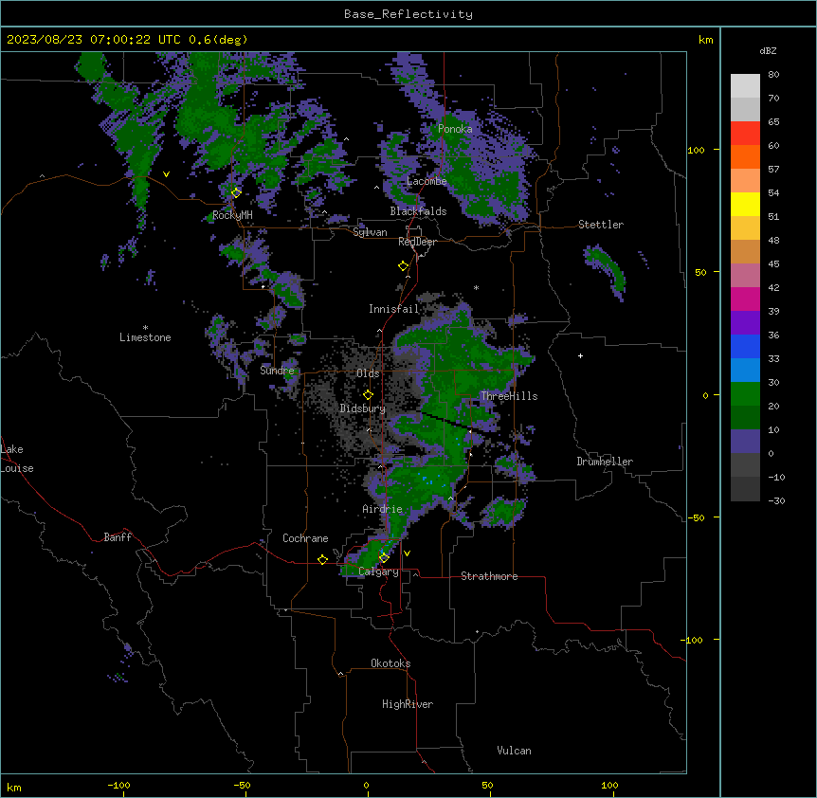Click the 50 tick label on the bottom axis
The width and height of the screenshot is (817, 798).
[x=488, y=786]
